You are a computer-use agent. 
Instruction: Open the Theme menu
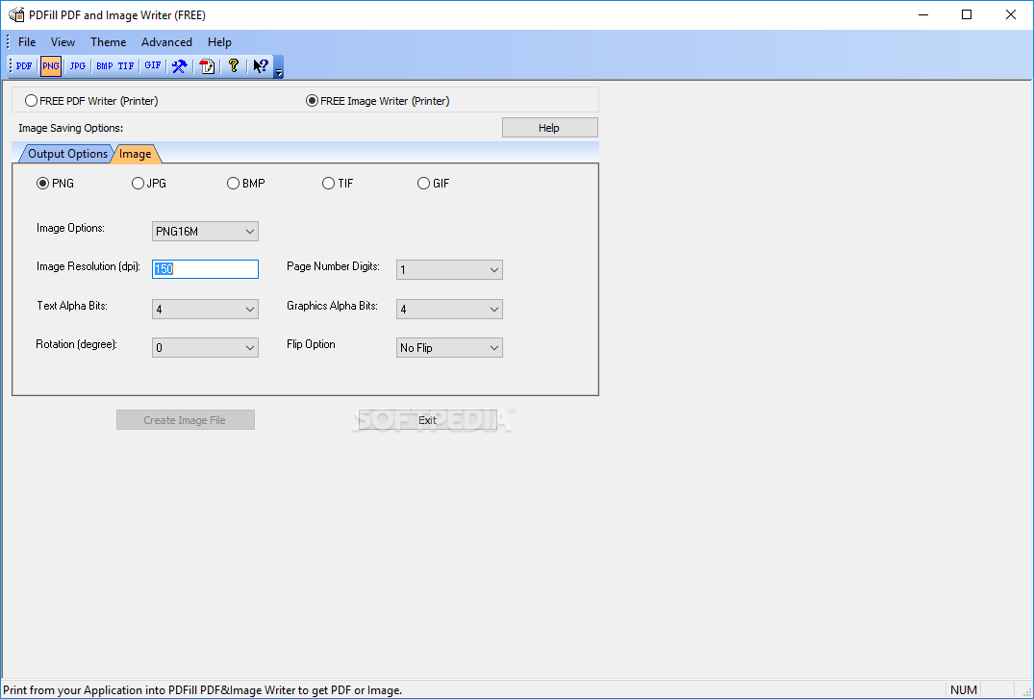108,42
